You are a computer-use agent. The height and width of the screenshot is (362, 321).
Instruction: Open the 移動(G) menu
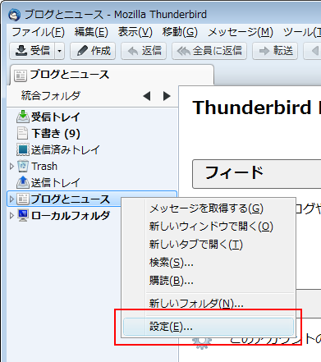tap(180, 32)
